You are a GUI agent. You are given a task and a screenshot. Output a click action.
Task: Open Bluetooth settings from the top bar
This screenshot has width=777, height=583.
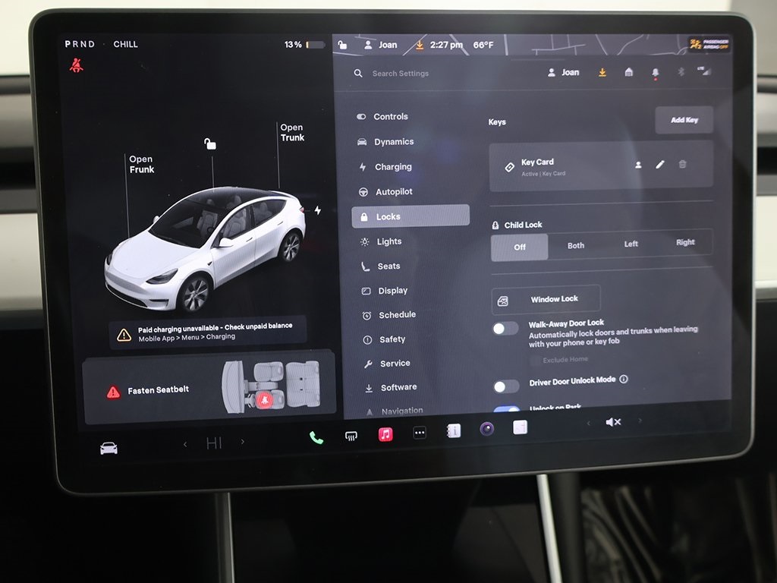[x=681, y=71]
